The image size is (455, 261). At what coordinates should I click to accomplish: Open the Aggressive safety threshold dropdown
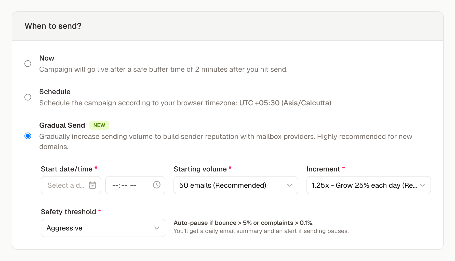click(x=103, y=228)
